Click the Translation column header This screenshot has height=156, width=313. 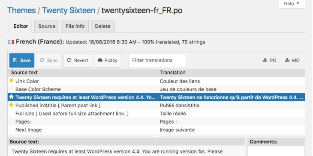(x=232, y=73)
